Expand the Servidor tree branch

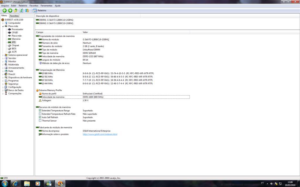click(x=3, y=58)
